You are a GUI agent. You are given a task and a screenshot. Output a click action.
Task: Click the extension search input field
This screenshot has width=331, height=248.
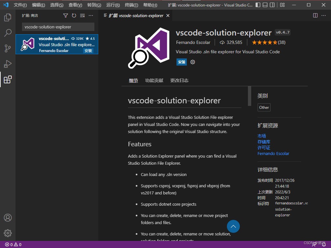58,27
